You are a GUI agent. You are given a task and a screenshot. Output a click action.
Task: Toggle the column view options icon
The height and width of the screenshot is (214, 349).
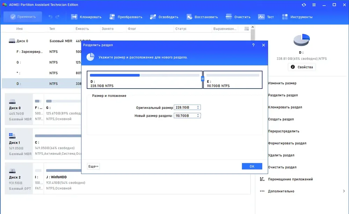(247, 29)
